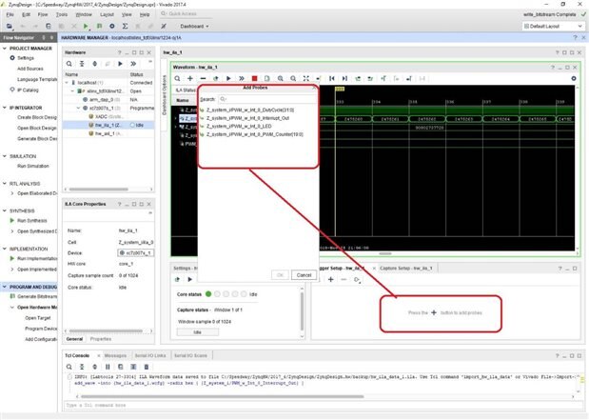Open the Waveform settings gear icon
Screen dimensions: 589x420
click(x=573, y=78)
